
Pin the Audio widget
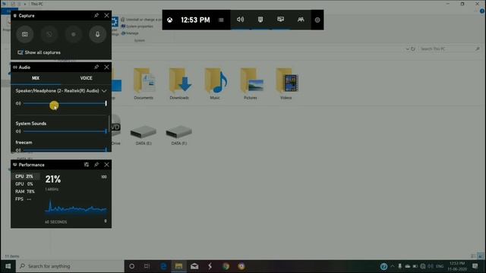tap(96, 67)
